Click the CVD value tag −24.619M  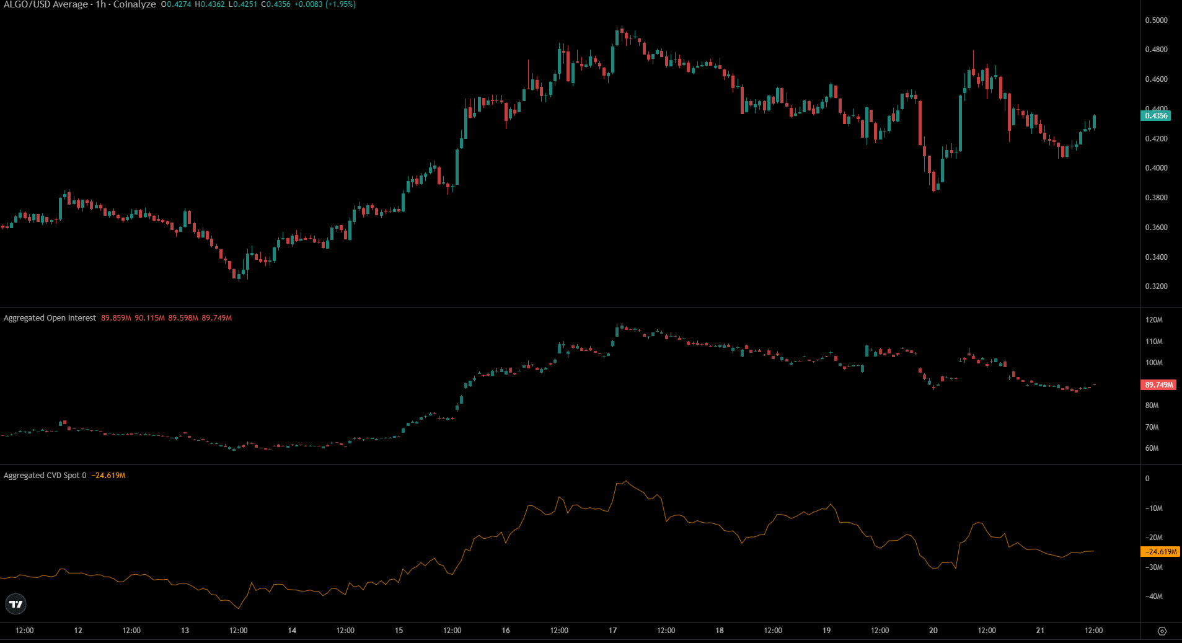point(1160,551)
